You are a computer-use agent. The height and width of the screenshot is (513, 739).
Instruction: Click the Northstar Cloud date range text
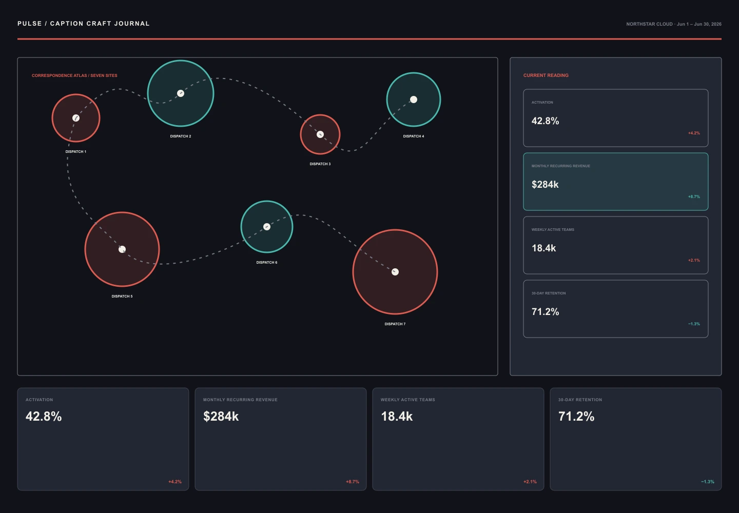pos(674,24)
